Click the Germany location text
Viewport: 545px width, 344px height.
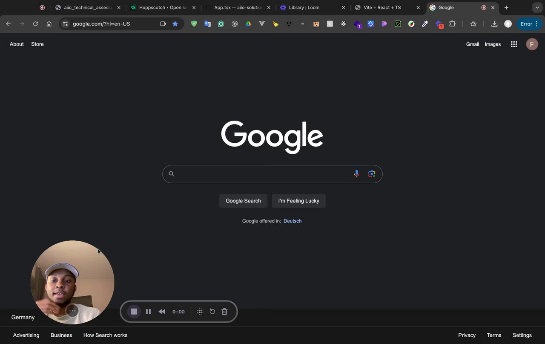pos(23,317)
